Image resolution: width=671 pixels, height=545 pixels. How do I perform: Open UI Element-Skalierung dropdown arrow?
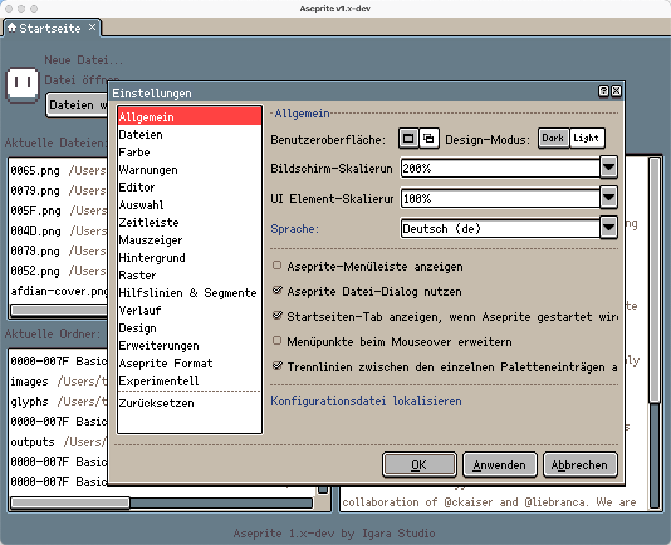(609, 198)
